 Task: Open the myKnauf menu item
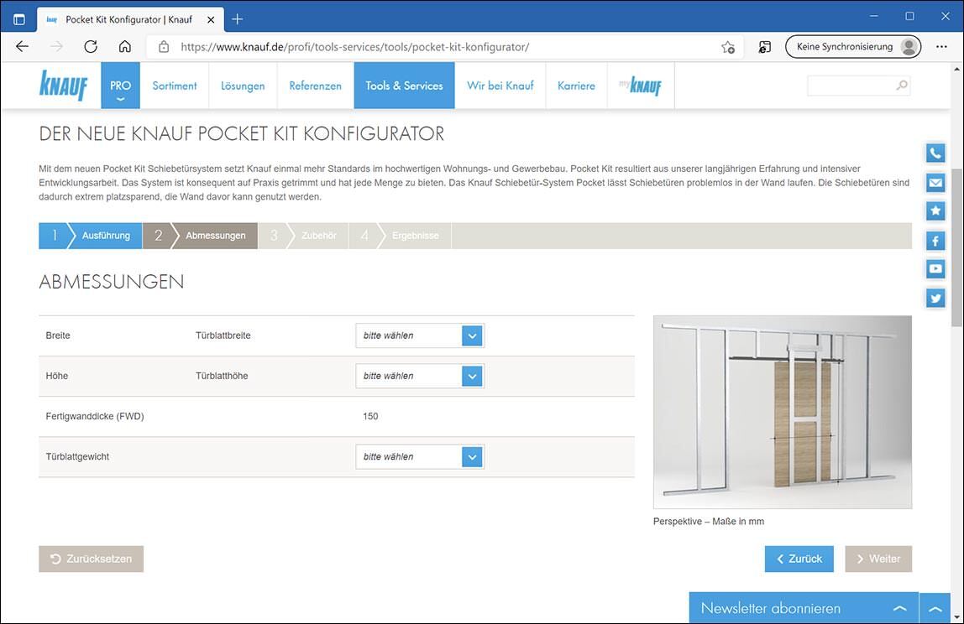(x=641, y=86)
